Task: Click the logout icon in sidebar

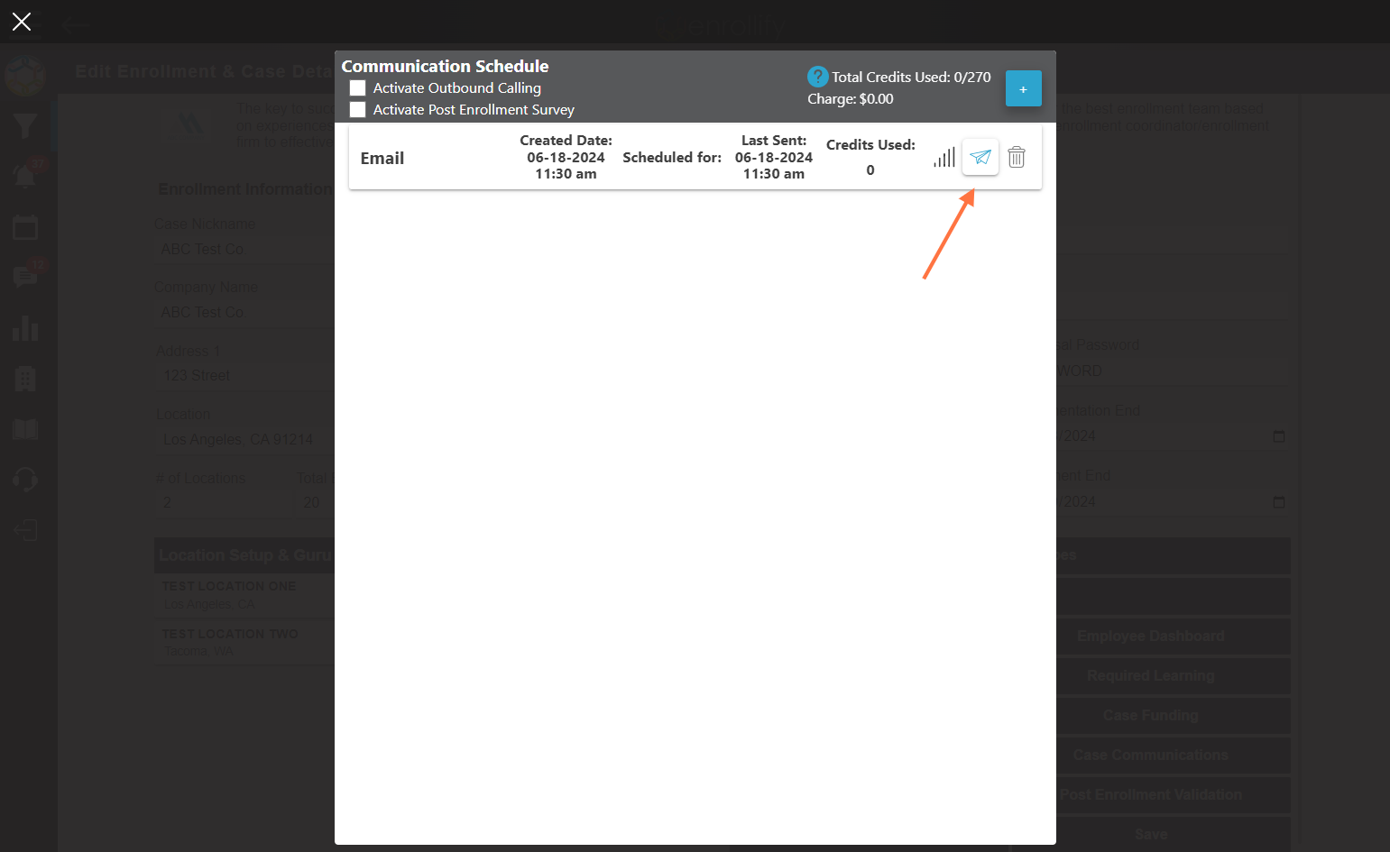Action: point(25,529)
